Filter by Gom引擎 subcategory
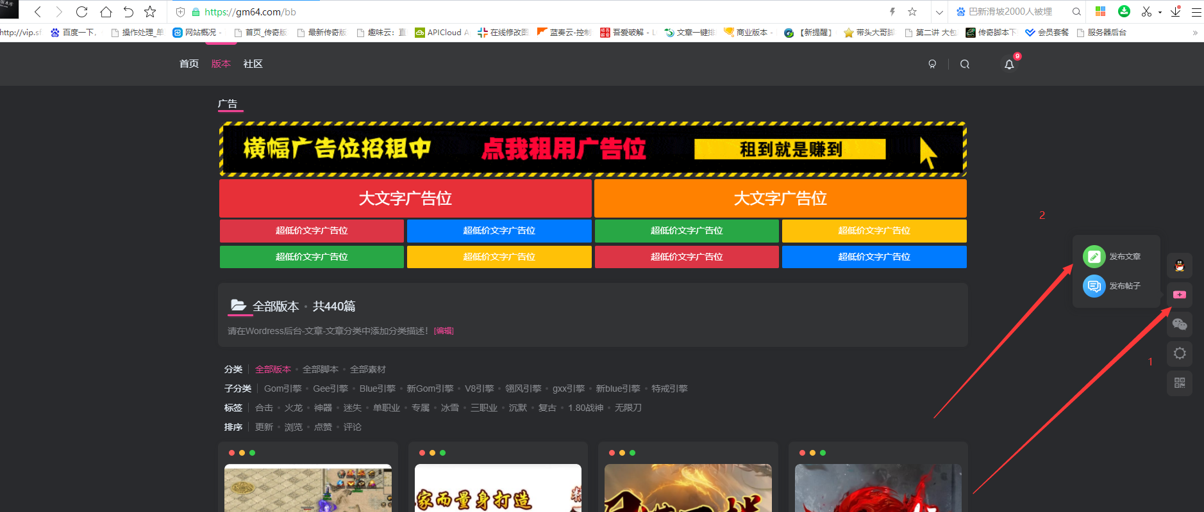This screenshot has width=1204, height=512. point(283,388)
